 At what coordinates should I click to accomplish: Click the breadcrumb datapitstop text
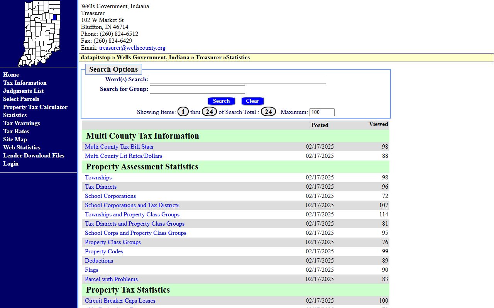tap(96, 57)
